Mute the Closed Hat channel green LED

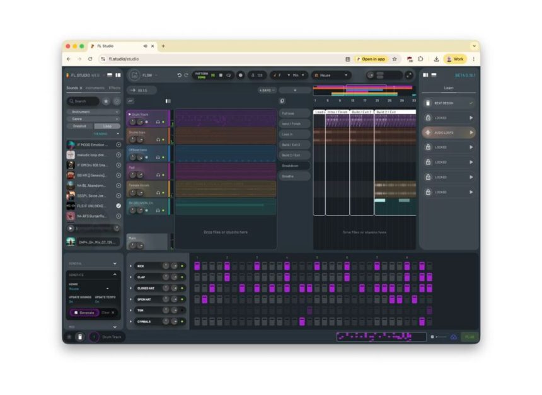[182, 288]
